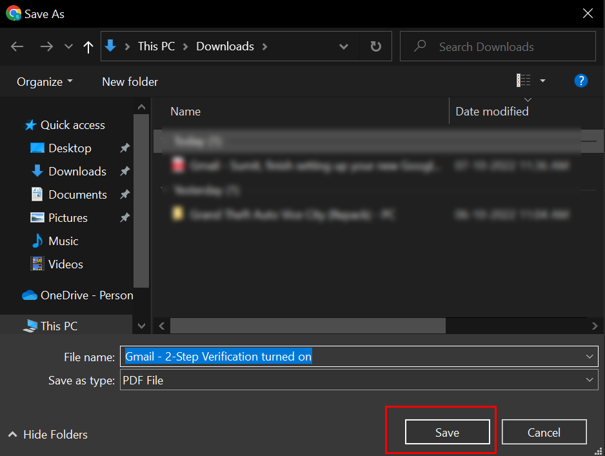Click the Documents page icon in sidebar
605x456 pixels.
click(37, 194)
